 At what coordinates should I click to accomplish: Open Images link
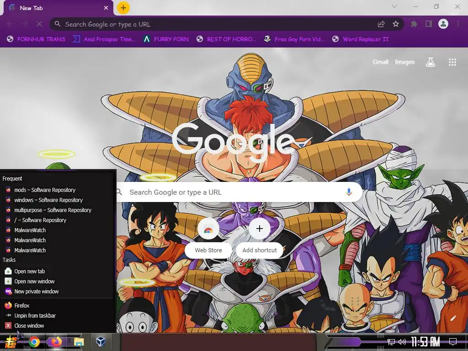coord(405,62)
